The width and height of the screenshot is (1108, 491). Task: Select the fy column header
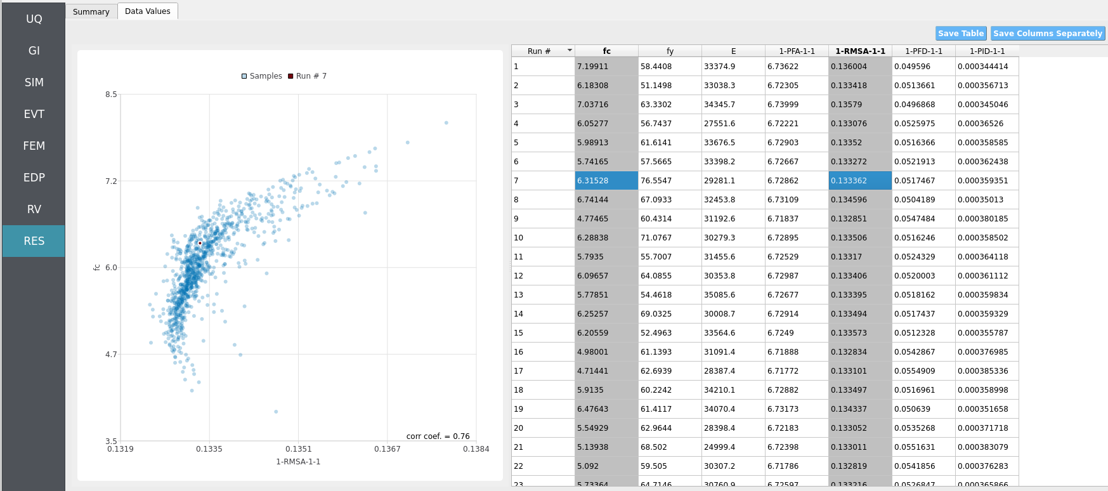click(670, 51)
